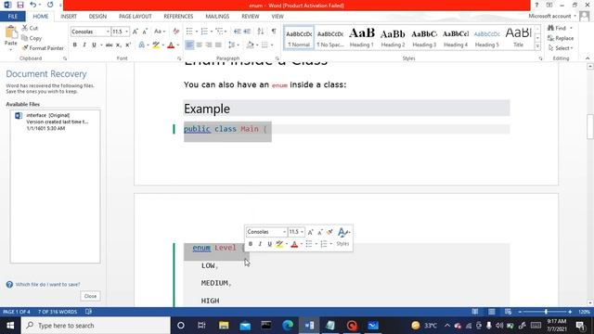This screenshot has width=594, height=334.
Task: Open the ribbon font size dropdown
Action: point(126,32)
